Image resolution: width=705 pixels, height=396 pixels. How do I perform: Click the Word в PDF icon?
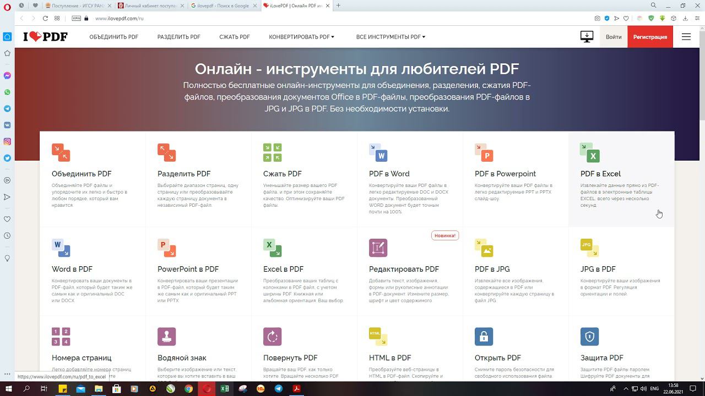click(61, 248)
